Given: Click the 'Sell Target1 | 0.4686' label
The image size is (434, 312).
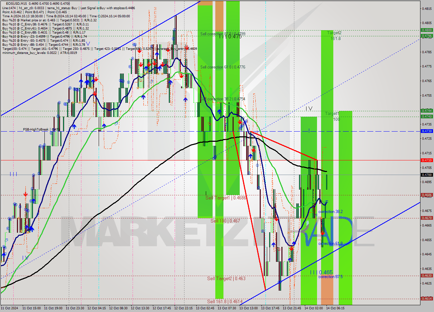Looking at the screenshot, I should pos(226,198).
